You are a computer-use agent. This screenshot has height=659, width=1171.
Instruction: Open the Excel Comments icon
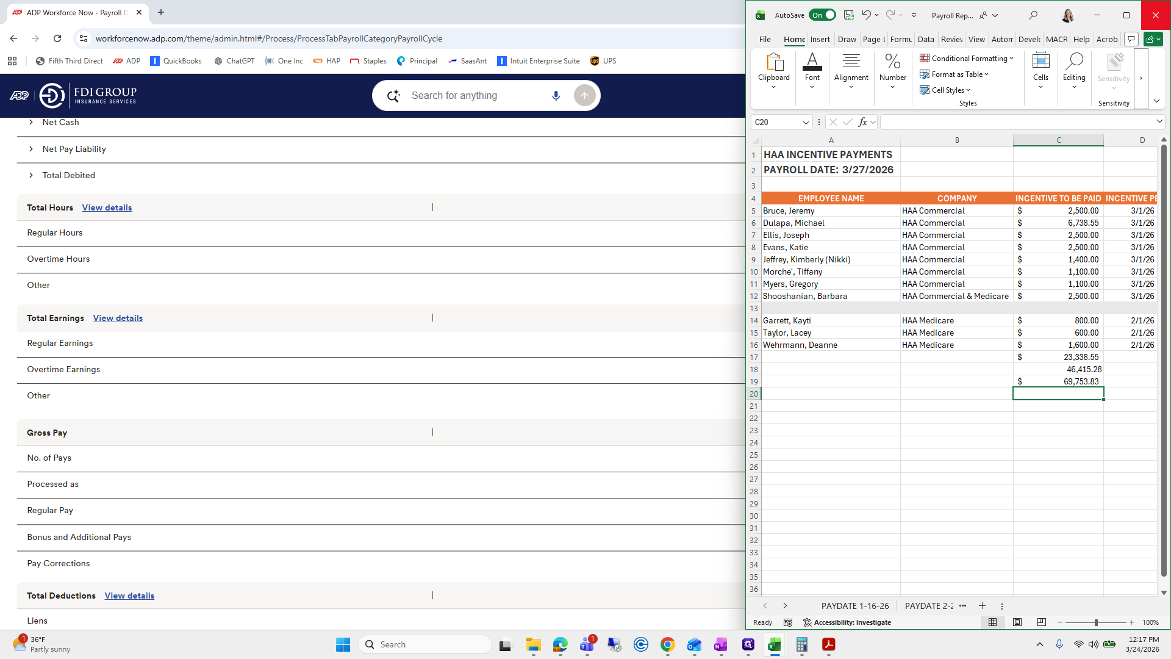tap(1131, 39)
